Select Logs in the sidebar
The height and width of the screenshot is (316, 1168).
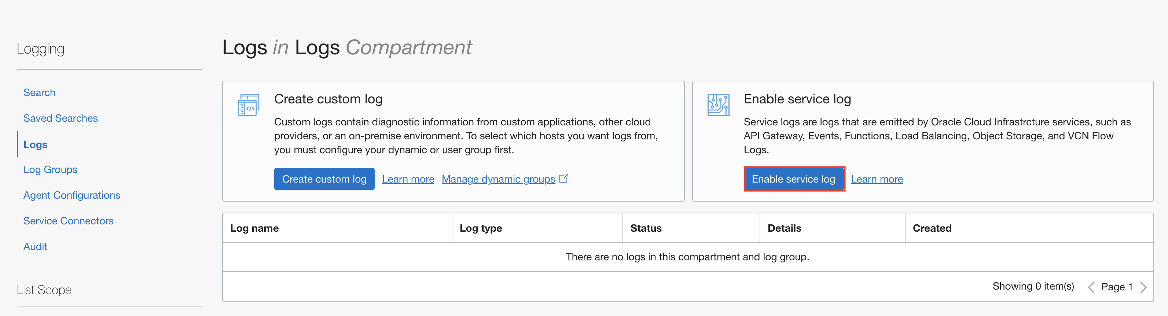[35, 145]
